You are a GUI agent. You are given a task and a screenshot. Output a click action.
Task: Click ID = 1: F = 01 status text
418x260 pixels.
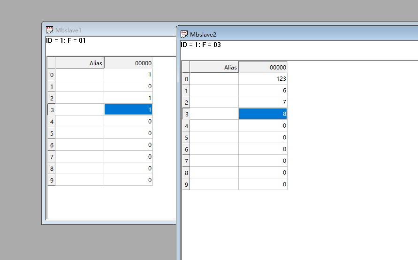[x=66, y=40]
